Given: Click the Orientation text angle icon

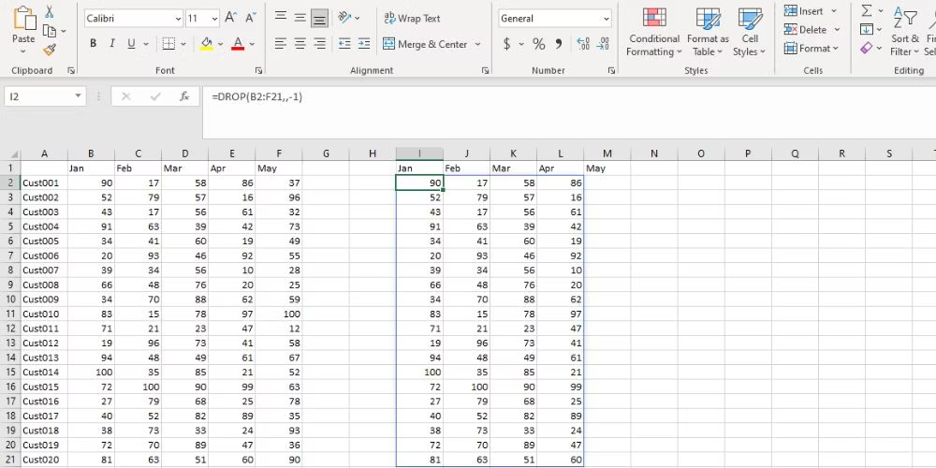Looking at the screenshot, I should [345, 18].
